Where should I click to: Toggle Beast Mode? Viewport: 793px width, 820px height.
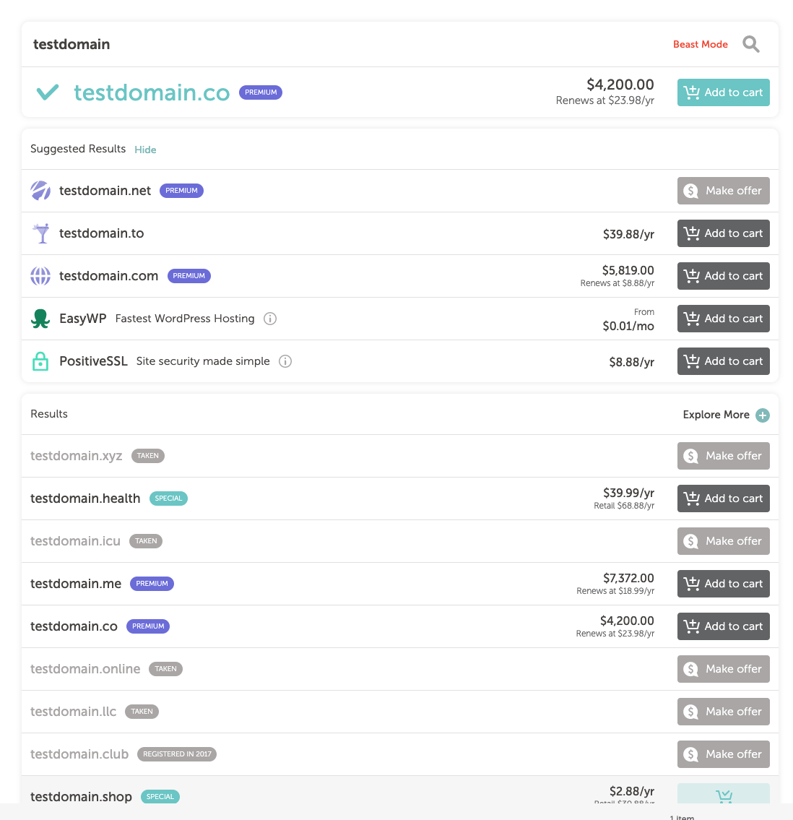point(700,45)
